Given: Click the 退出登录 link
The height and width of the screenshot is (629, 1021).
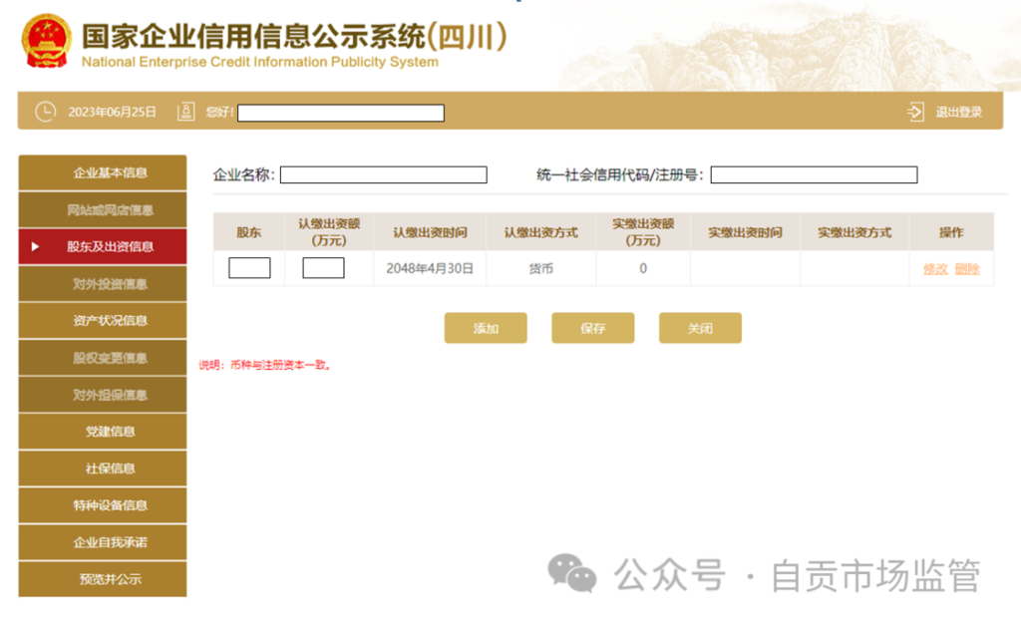Looking at the screenshot, I should [958, 112].
